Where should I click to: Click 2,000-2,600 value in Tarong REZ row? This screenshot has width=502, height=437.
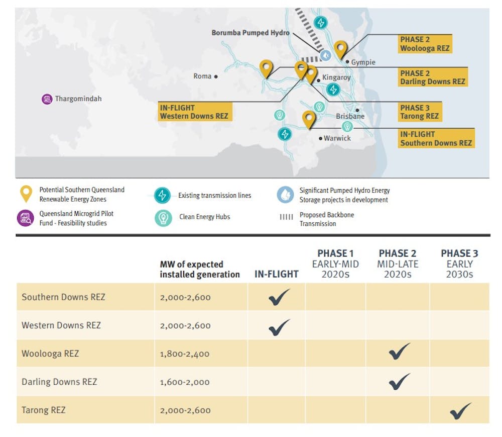185,410
